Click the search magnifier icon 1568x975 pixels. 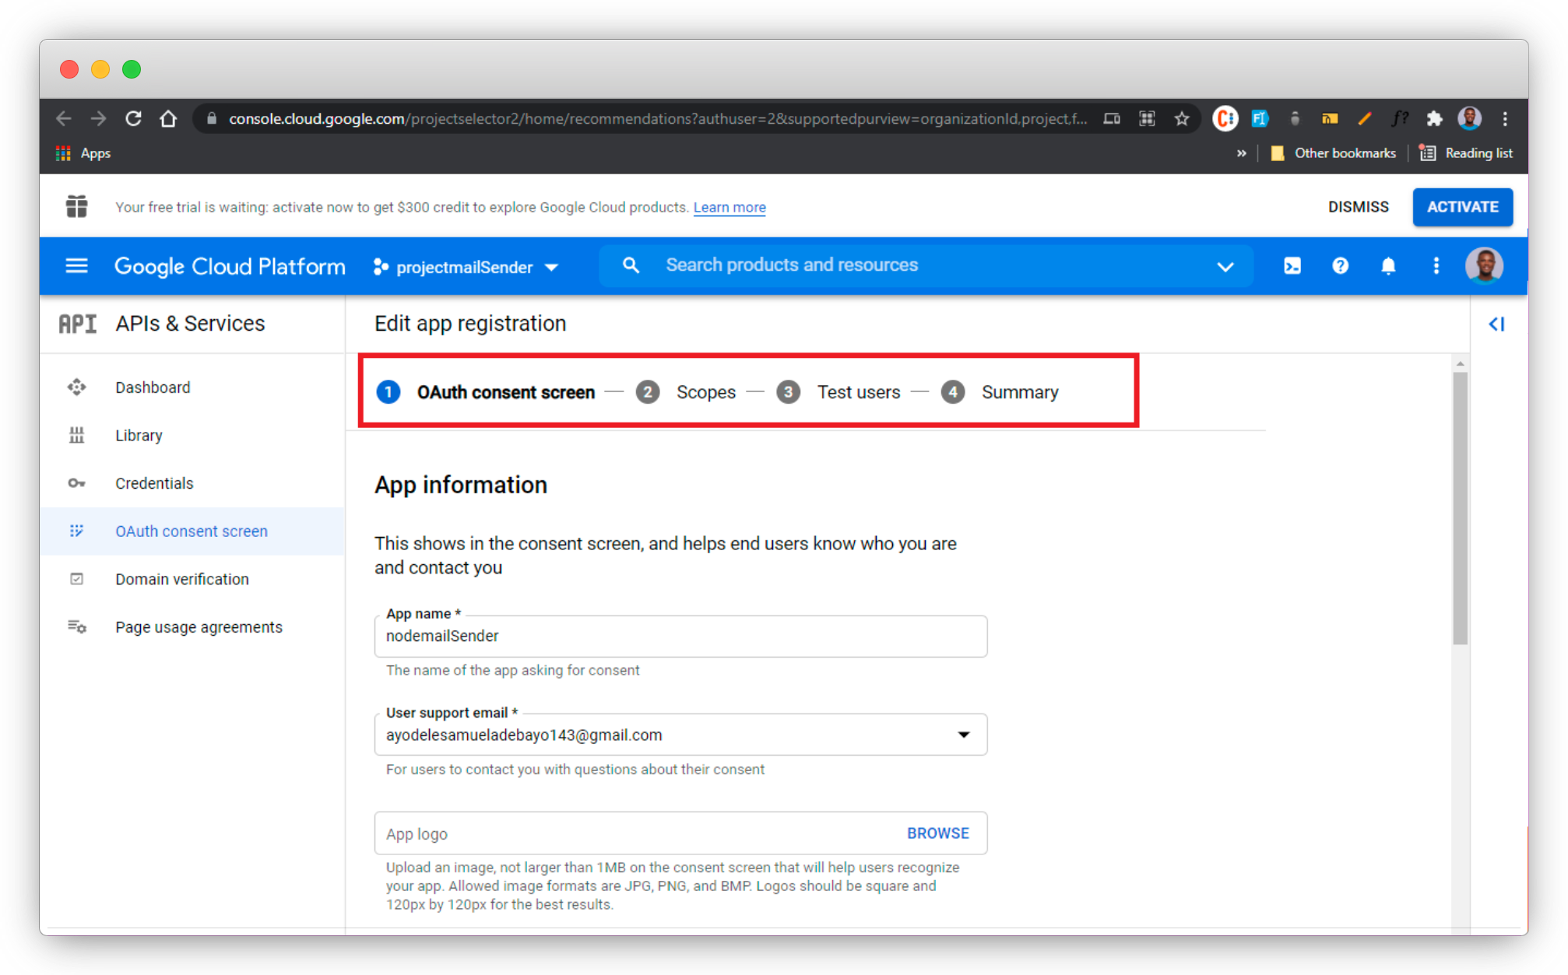[x=631, y=265]
